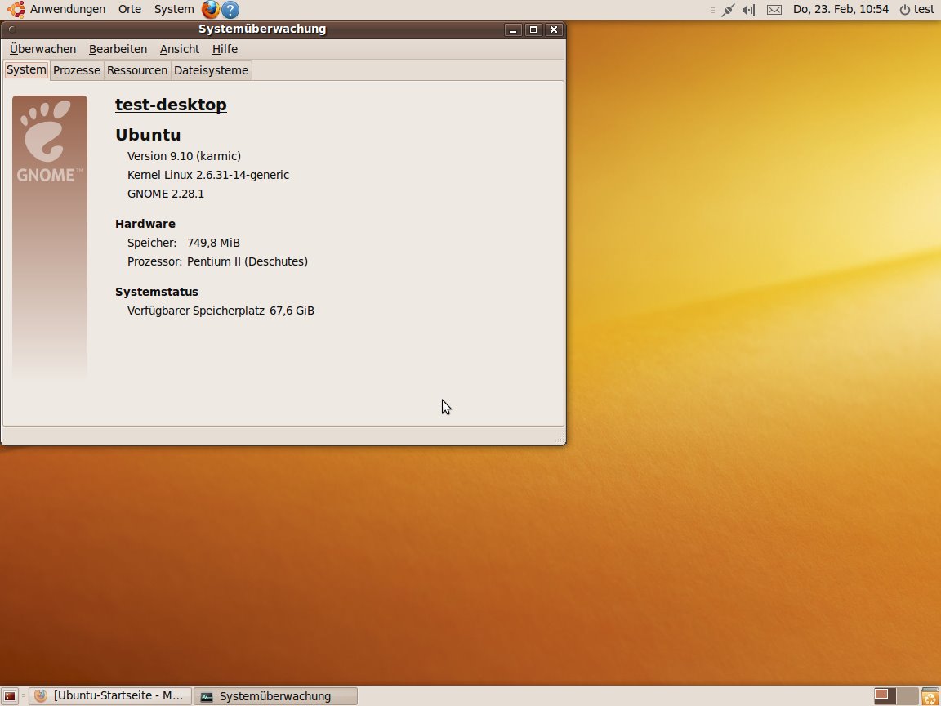Open the mail envelope indicator

tap(774, 10)
